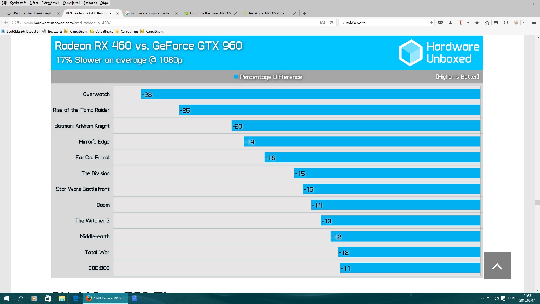540x304 pixels.
Task: Open the Firefox hamburger menu
Action: click(534, 23)
